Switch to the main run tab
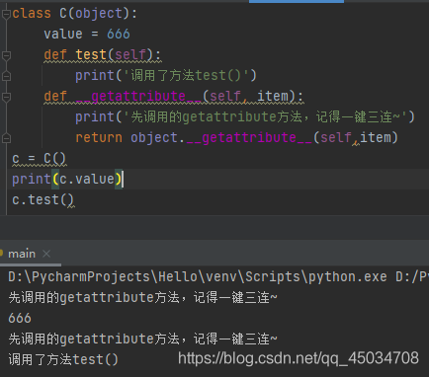The height and width of the screenshot is (377, 429). [22, 254]
